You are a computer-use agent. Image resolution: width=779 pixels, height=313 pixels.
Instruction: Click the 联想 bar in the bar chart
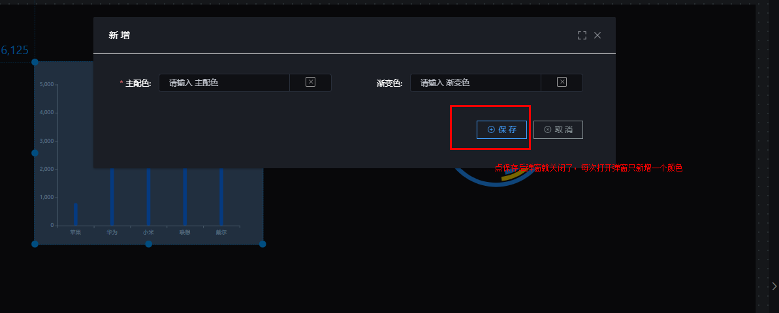(185, 197)
